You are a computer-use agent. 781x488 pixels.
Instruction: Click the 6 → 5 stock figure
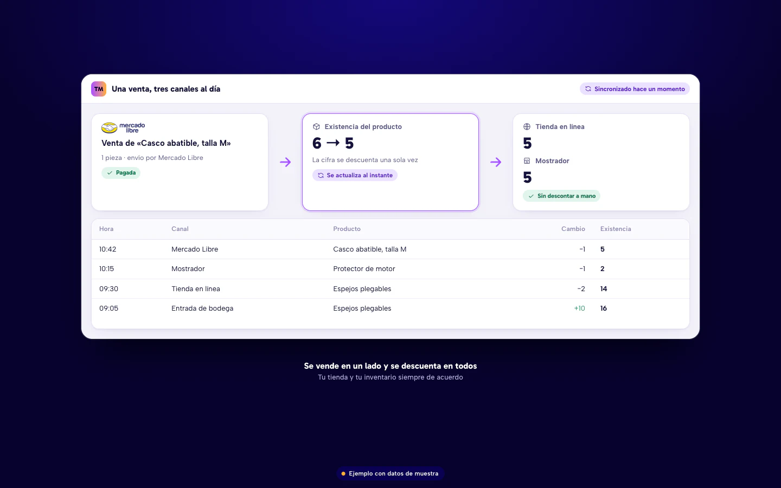click(x=333, y=143)
